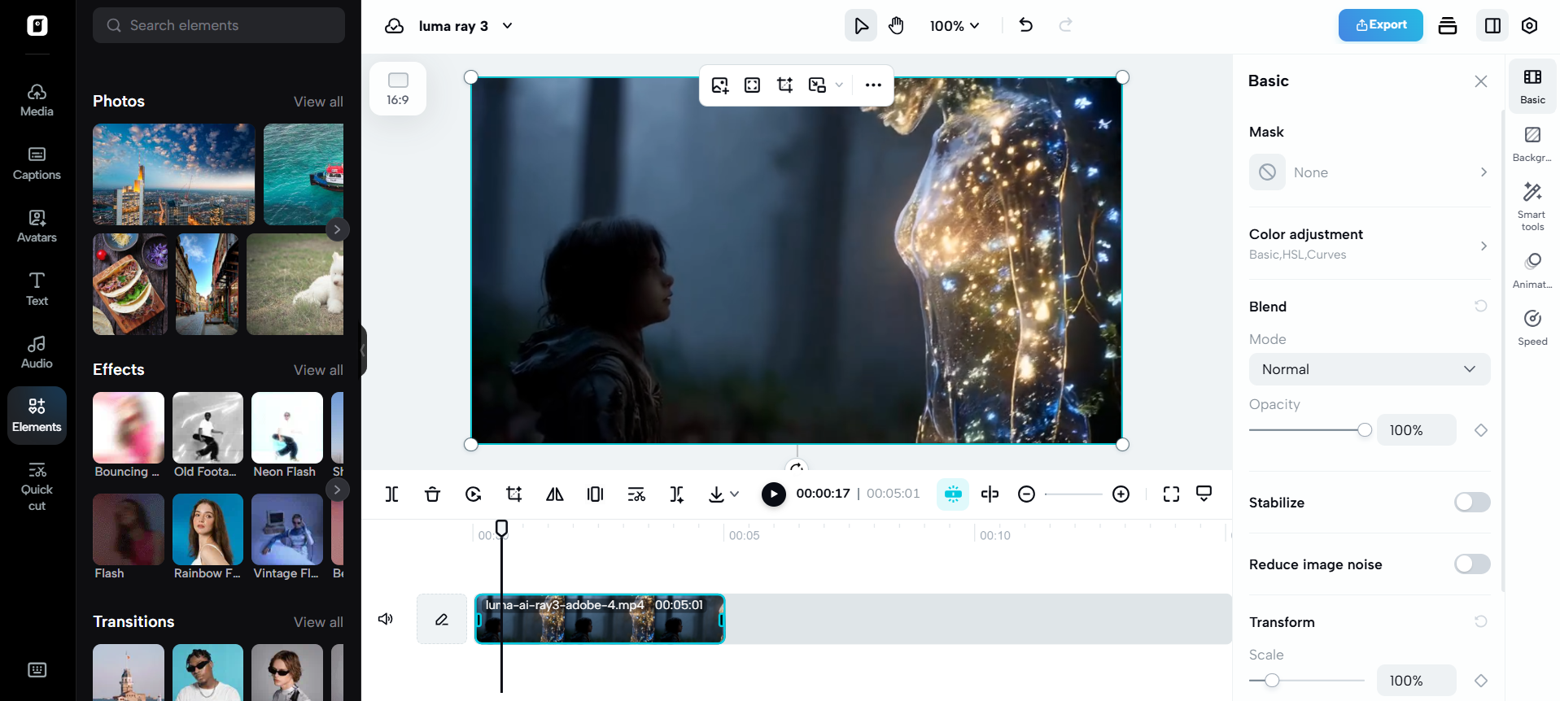Change the 16:9 aspect ratio

tap(398, 89)
